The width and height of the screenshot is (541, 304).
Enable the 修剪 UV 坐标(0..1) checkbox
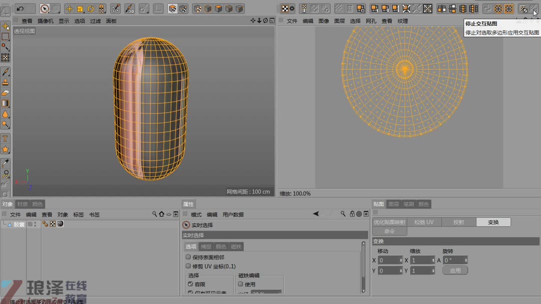coord(188,266)
